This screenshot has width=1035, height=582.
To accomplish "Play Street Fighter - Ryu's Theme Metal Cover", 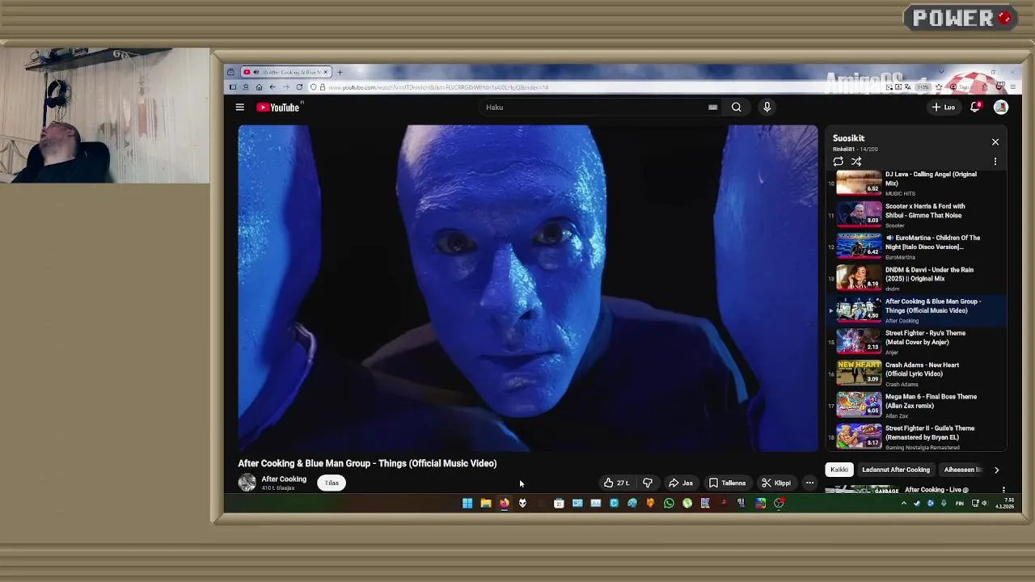I will [x=917, y=342].
